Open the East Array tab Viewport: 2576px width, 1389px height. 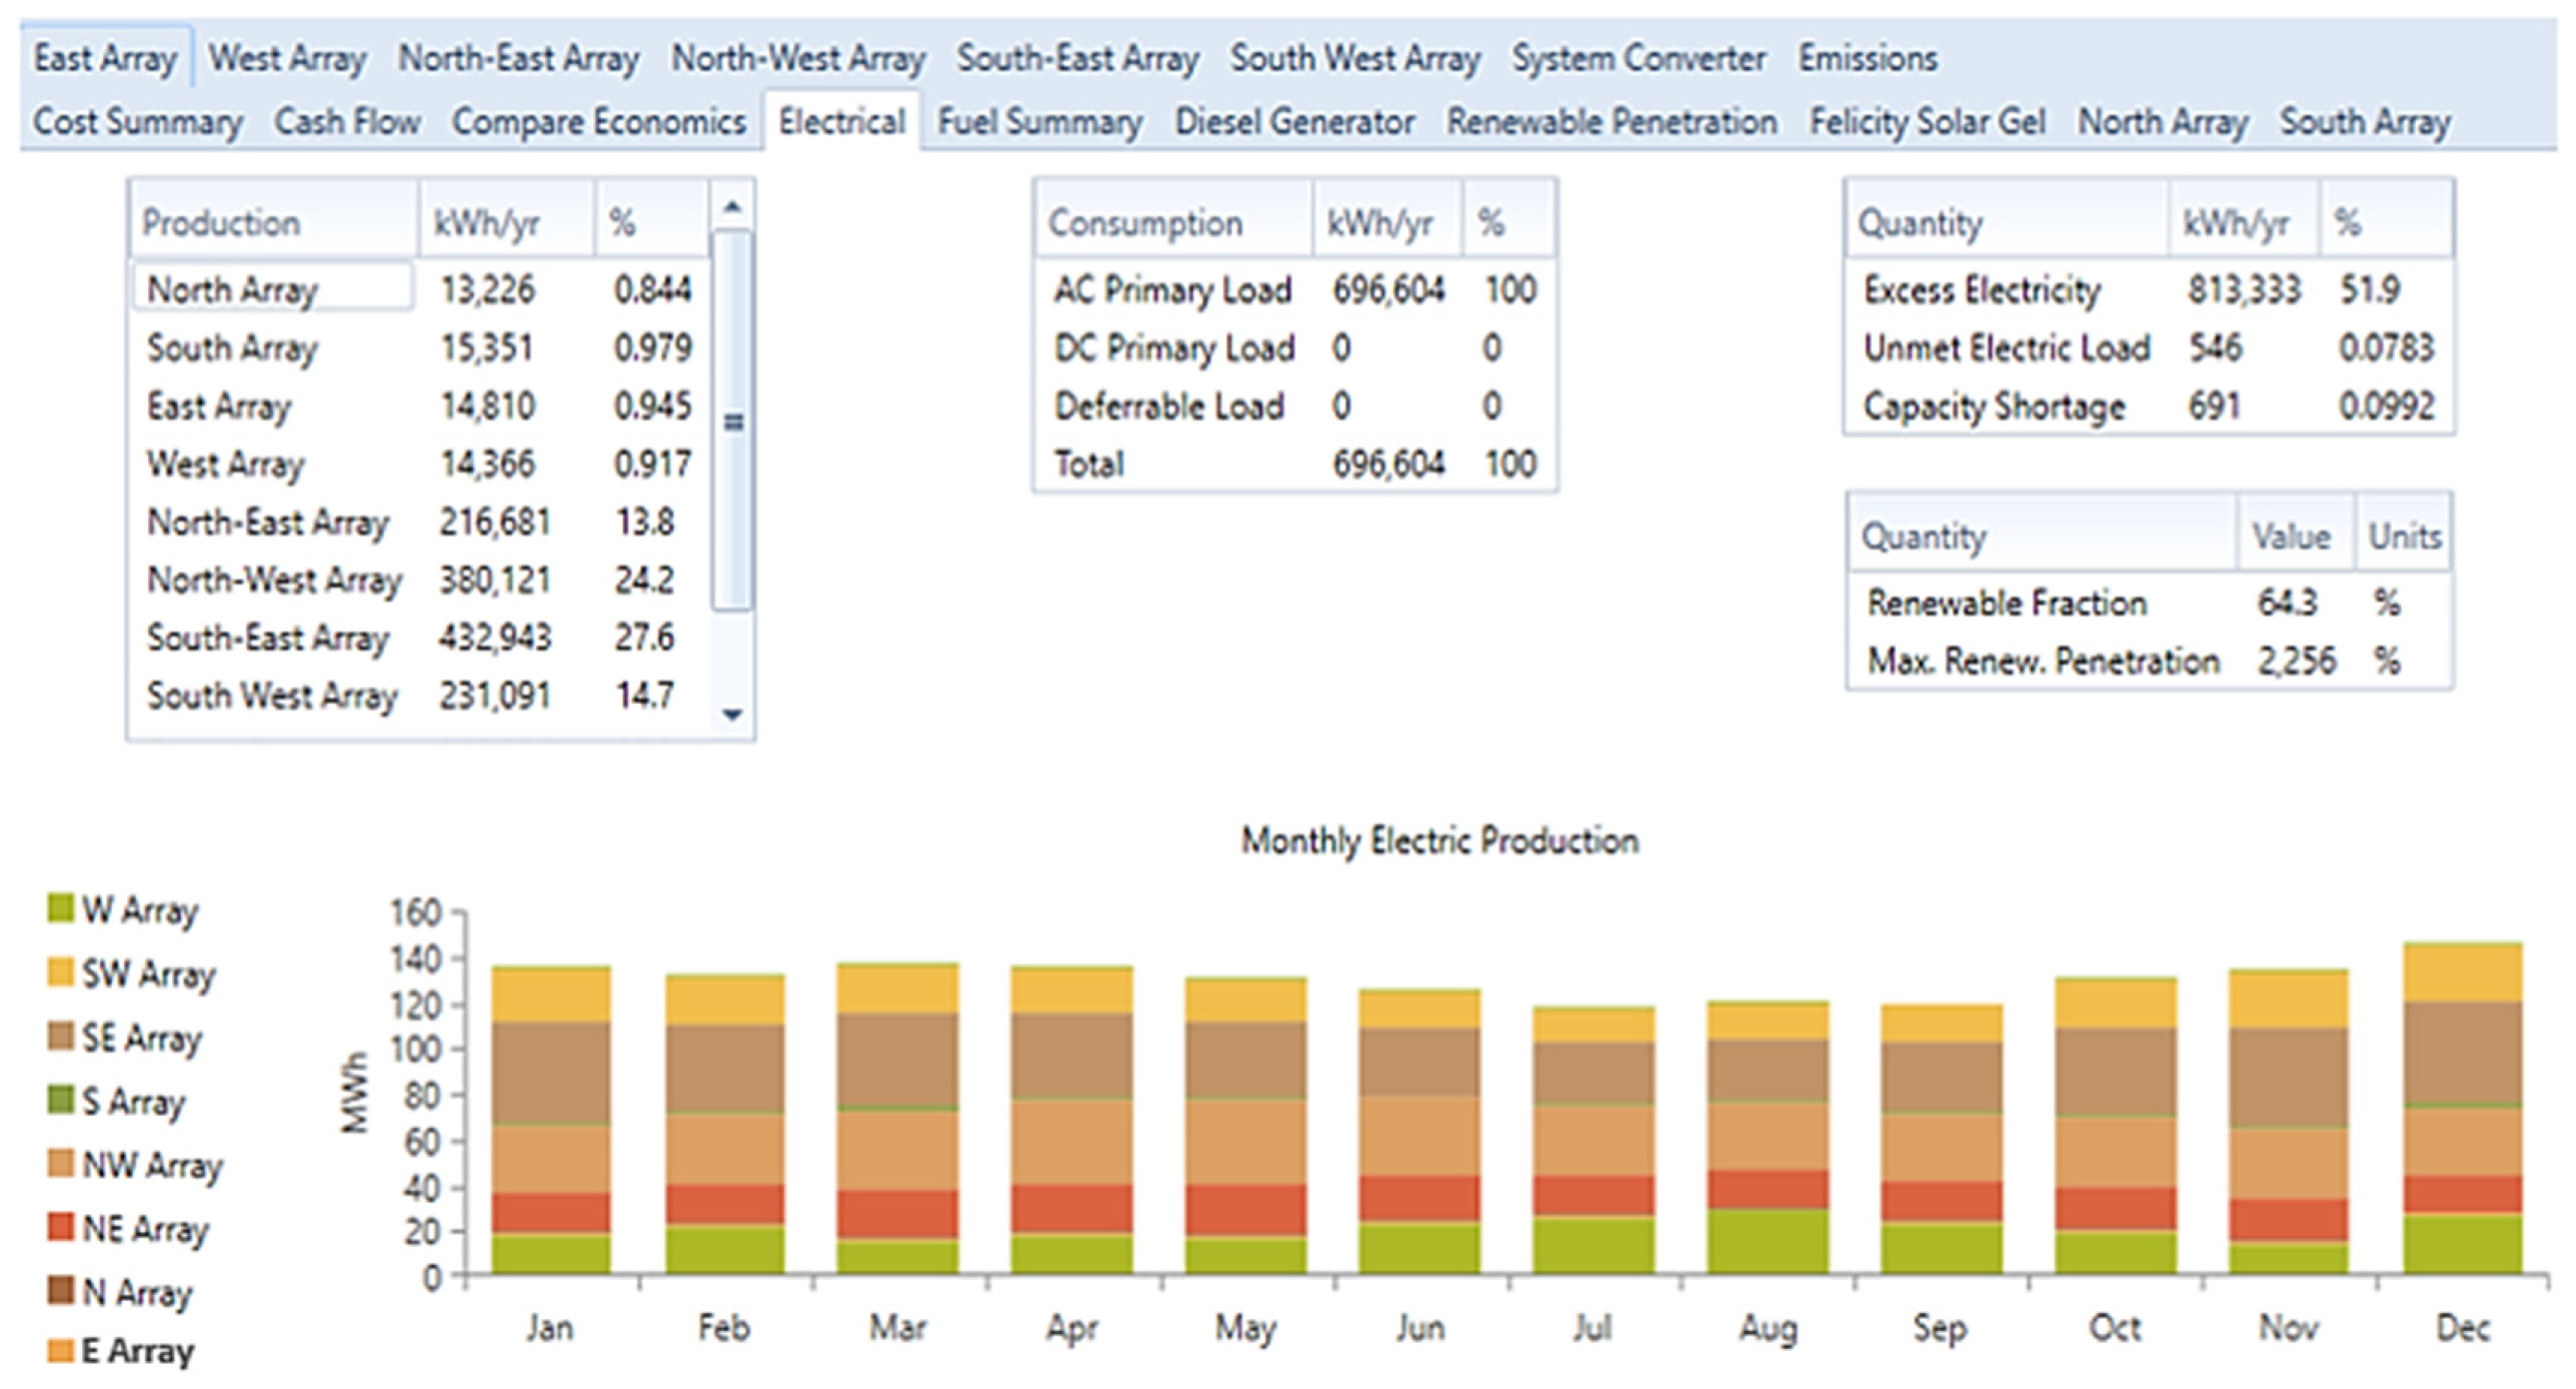click(x=105, y=58)
